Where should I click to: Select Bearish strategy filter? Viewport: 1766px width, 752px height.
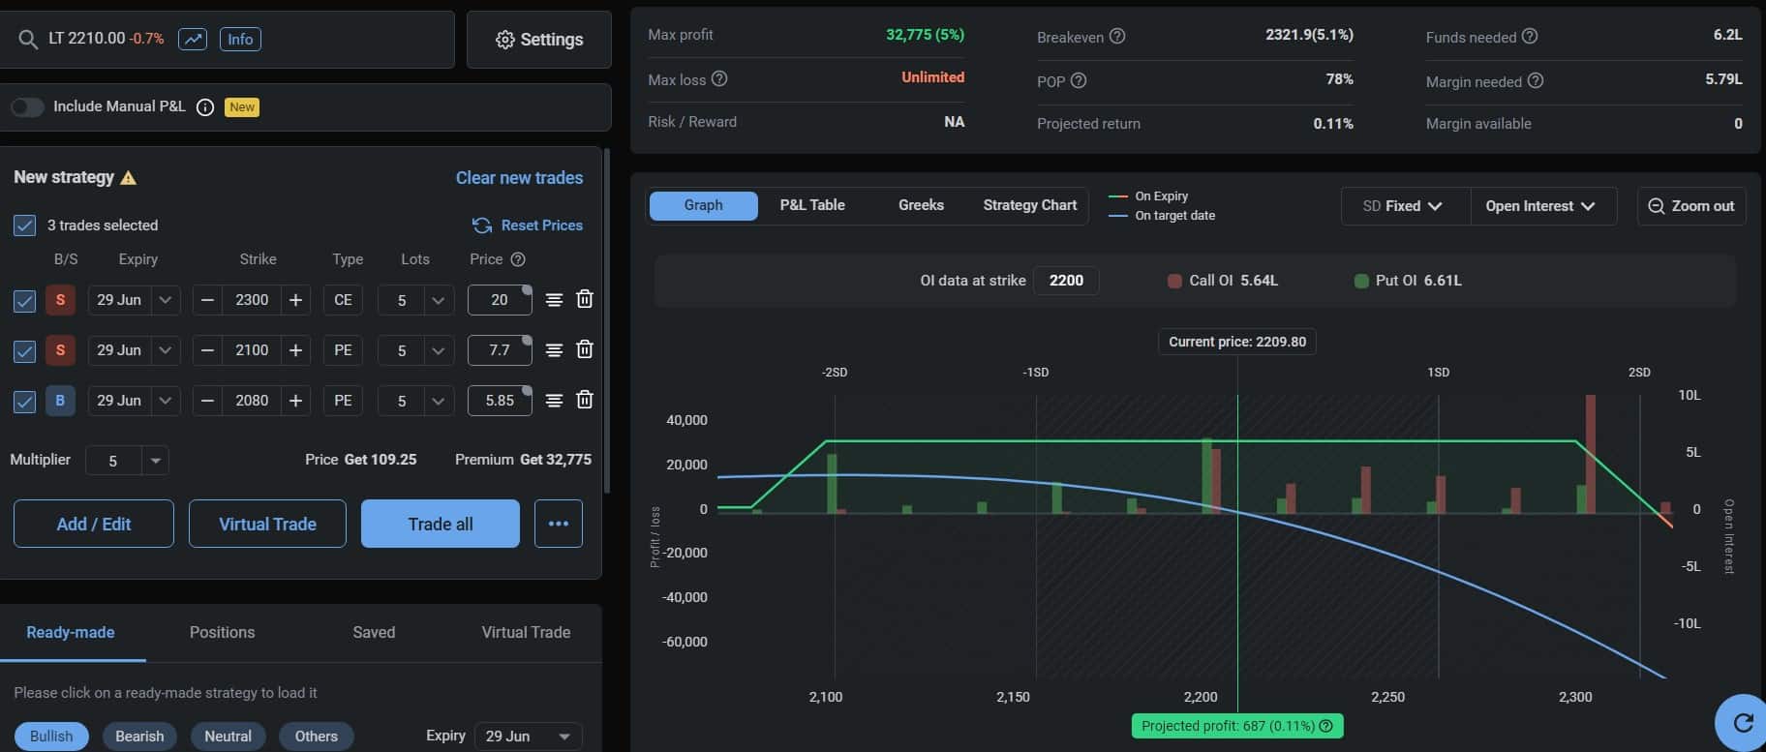pos(139,737)
